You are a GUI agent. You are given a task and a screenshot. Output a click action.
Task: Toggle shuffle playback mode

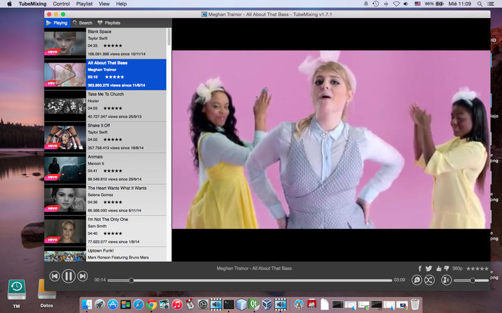(x=429, y=280)
